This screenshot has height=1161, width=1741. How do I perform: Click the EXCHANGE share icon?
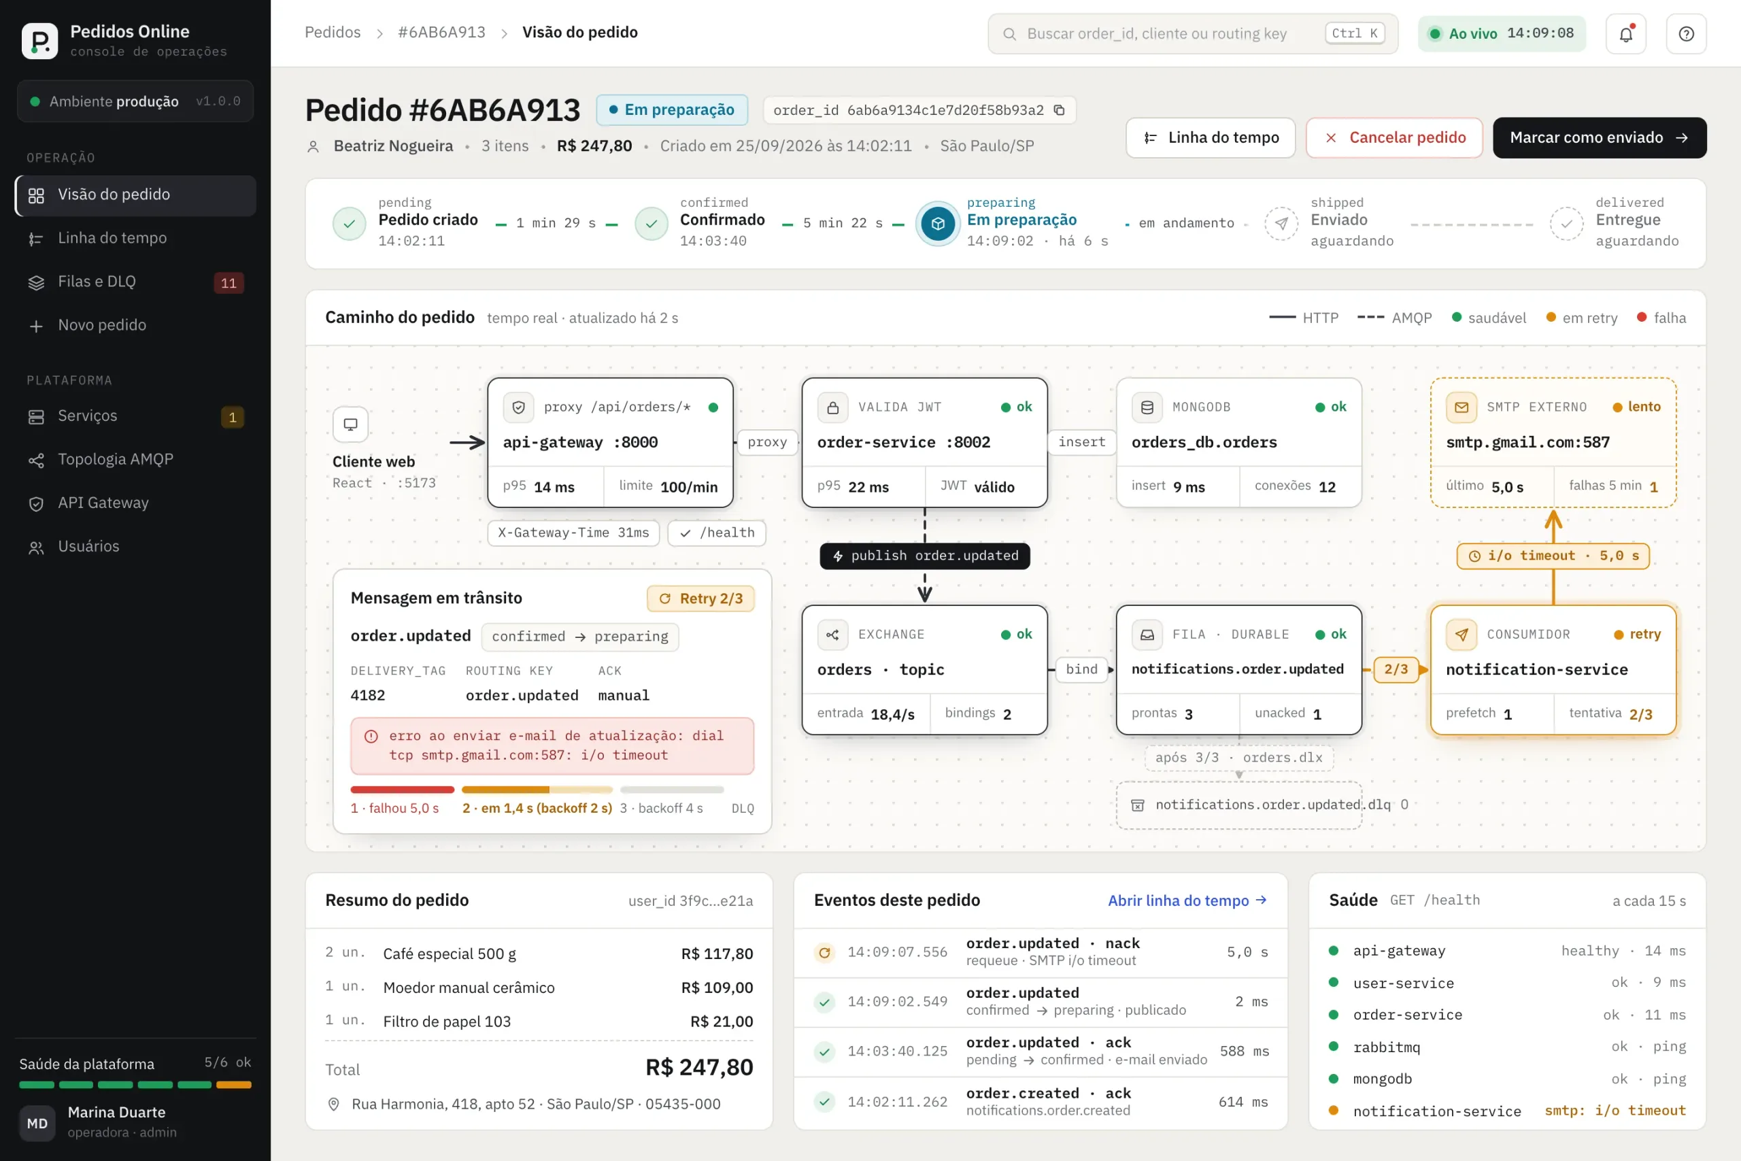click(832, 635)
